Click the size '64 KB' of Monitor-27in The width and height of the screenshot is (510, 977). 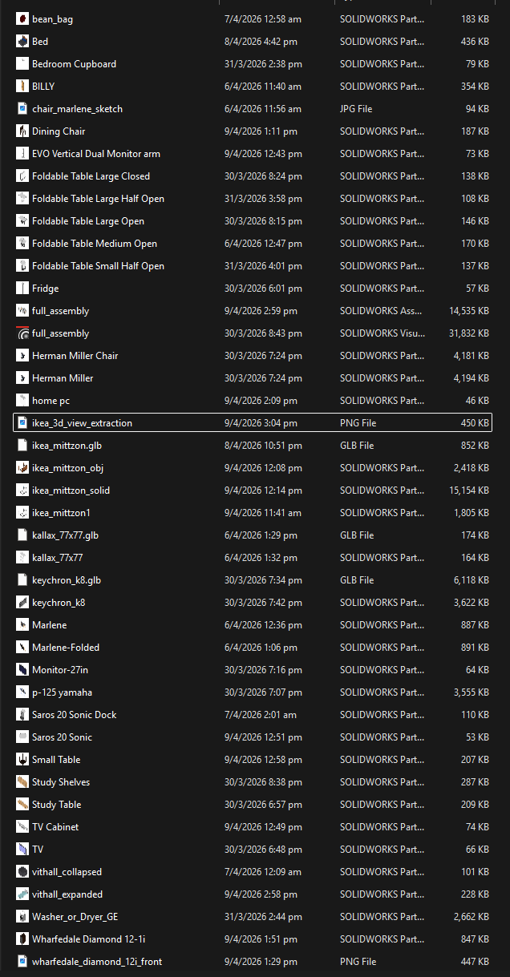[x=476, y=669]
